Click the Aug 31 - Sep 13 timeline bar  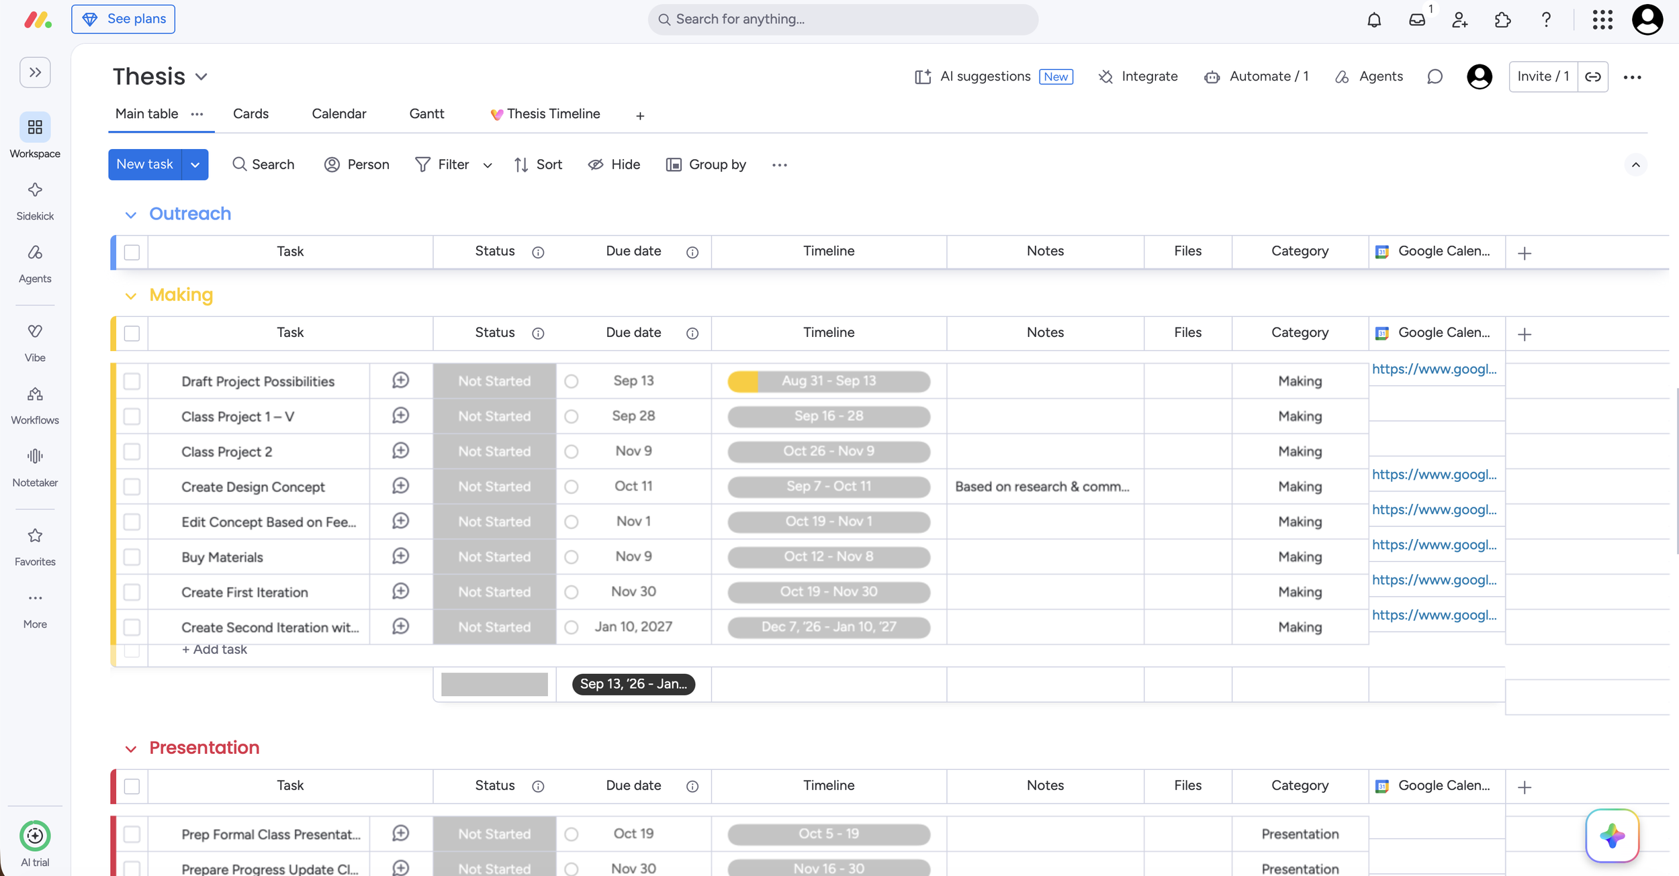tap(829, 381)
